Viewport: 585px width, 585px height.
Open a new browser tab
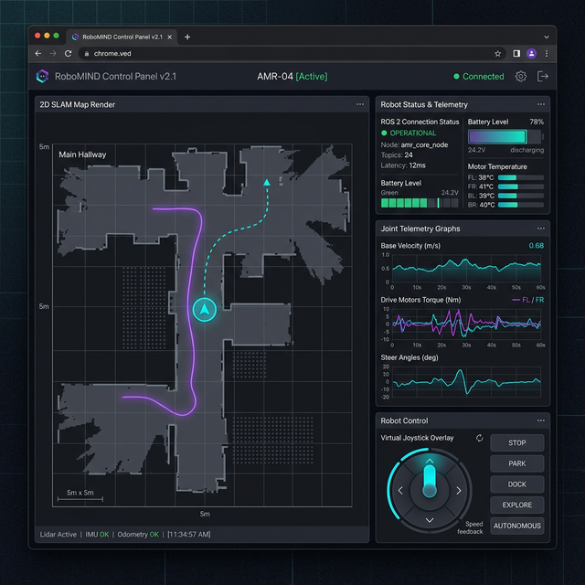pos(187,37)
